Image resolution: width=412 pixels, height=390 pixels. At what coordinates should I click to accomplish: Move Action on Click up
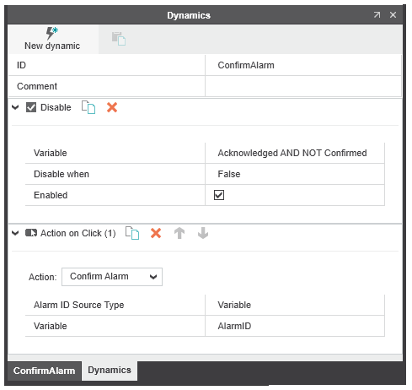point(179,233)
